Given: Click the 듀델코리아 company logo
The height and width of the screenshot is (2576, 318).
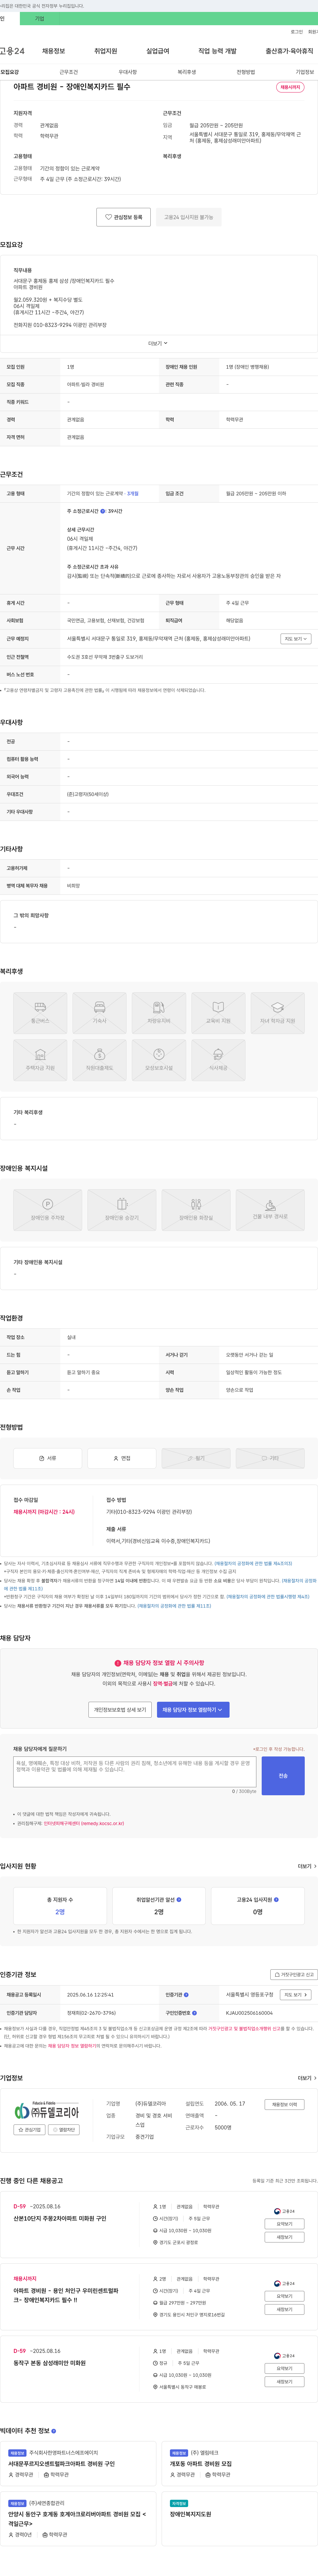Looking at the screenshot, I should pos(47,2110).
